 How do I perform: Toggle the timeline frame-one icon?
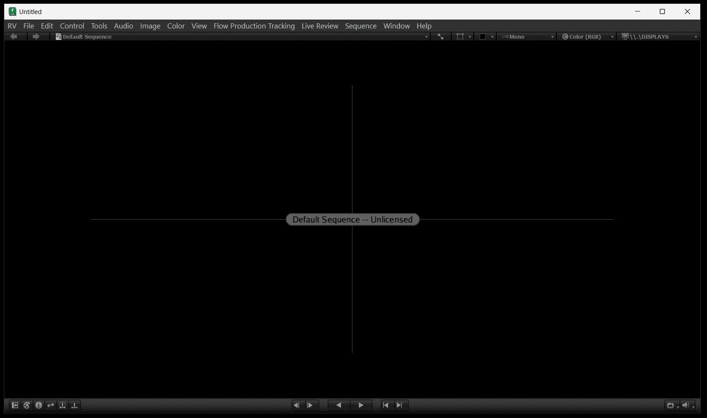(x=74, y=405)
